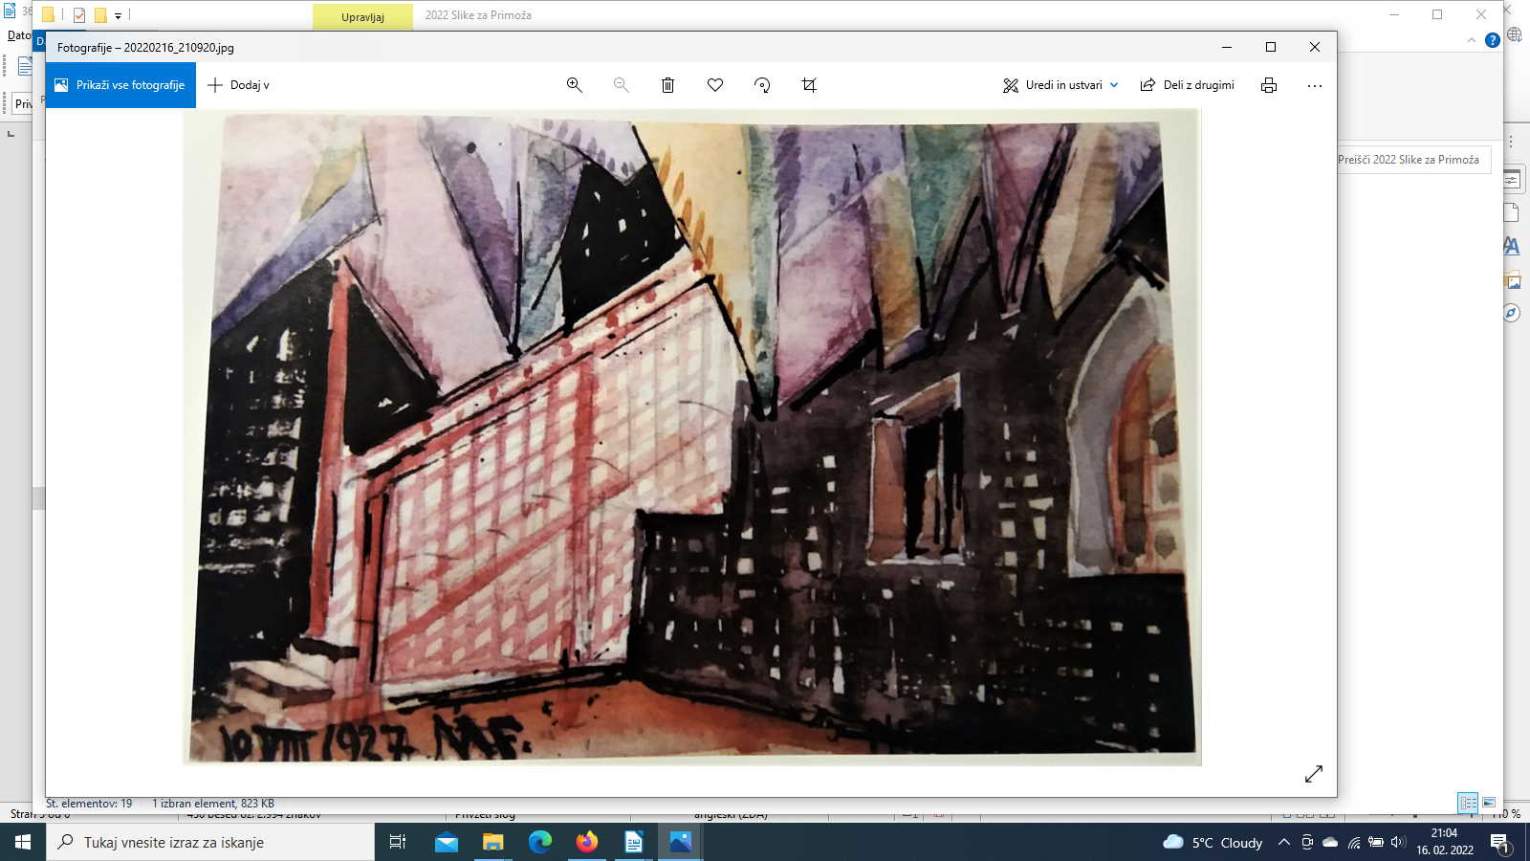
Task: Click 'Deli z drugimi' share button
Action: (x=1188, y=85)
